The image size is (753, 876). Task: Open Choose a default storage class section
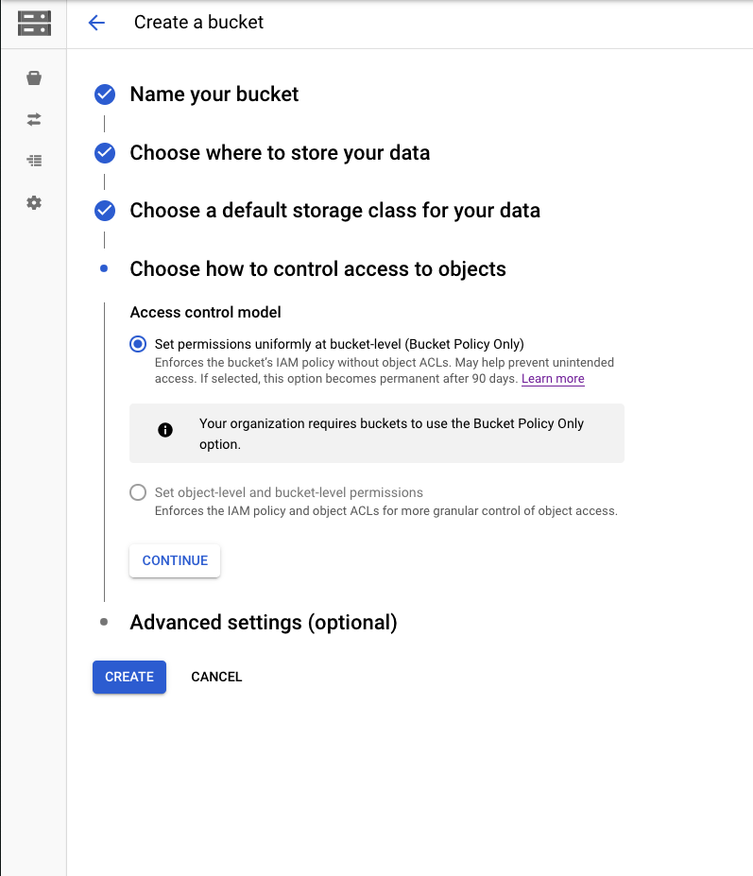[334, 211]
